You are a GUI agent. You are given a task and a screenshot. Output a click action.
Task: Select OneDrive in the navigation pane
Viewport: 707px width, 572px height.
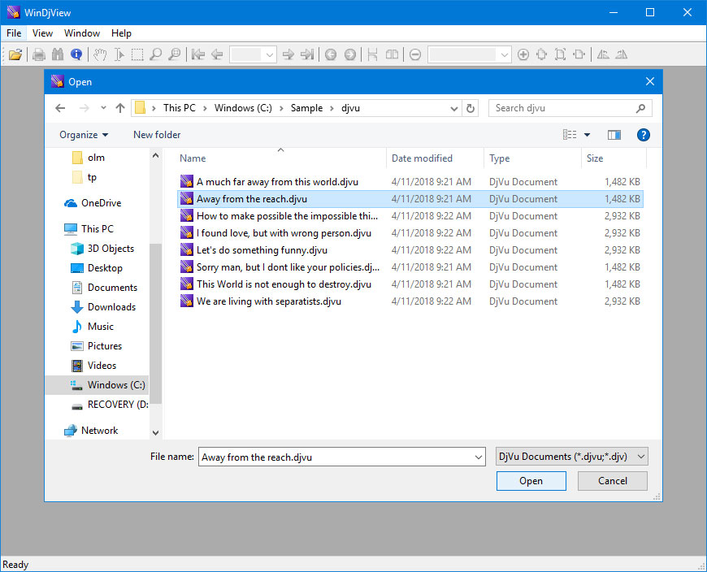[93, 203]
